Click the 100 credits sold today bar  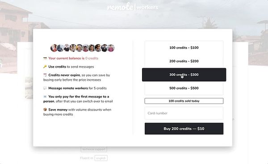coord(184,101)
